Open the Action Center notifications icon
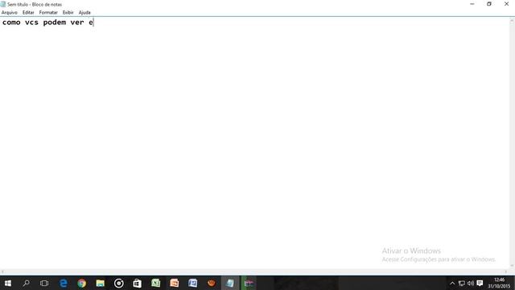 click(480, 283)
